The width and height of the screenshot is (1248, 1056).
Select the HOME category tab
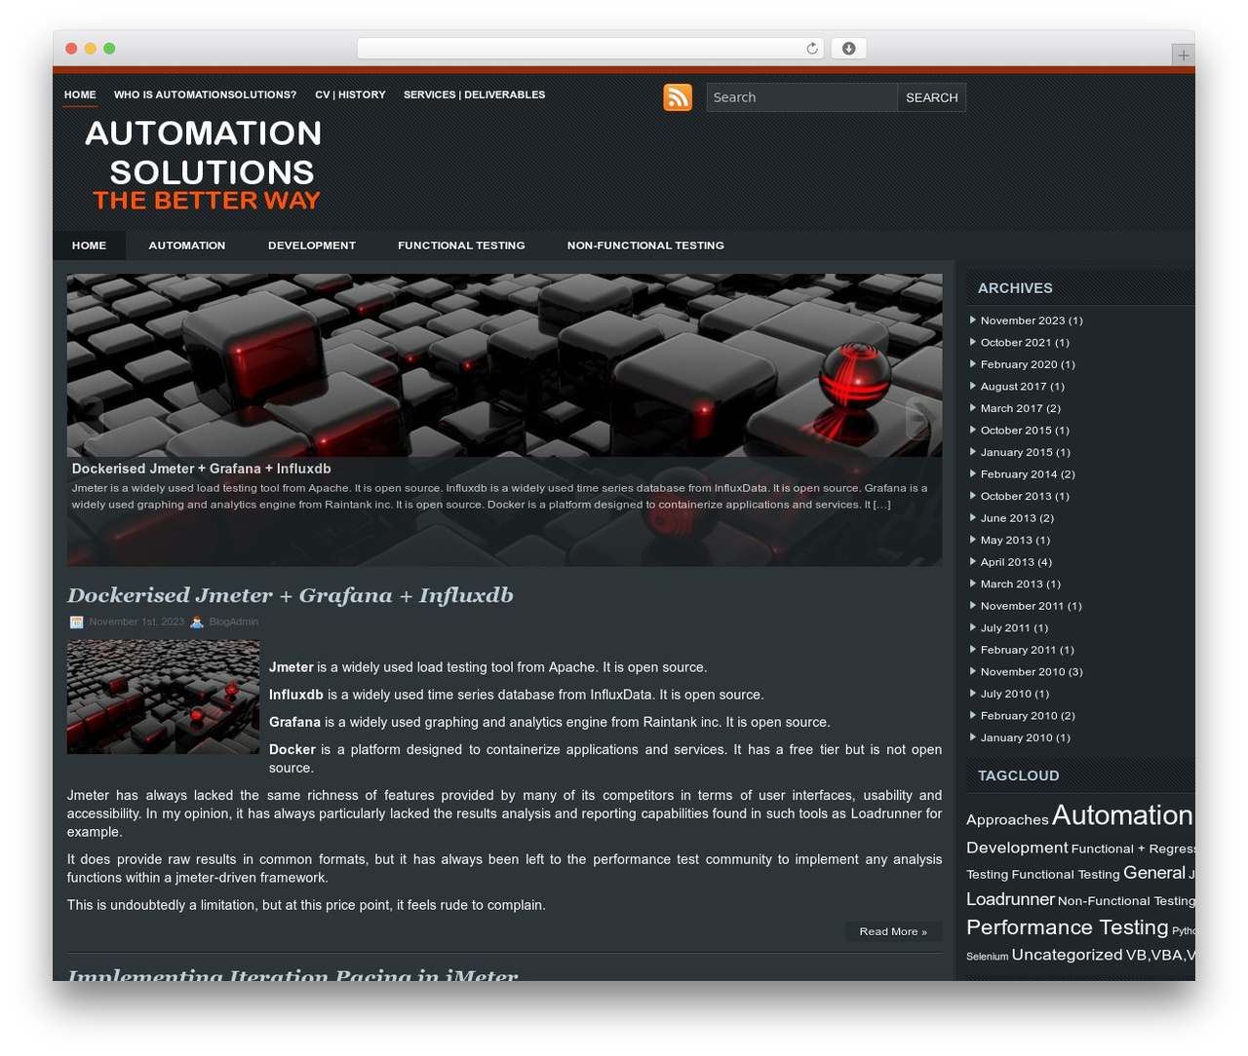(x=89, y=245)
